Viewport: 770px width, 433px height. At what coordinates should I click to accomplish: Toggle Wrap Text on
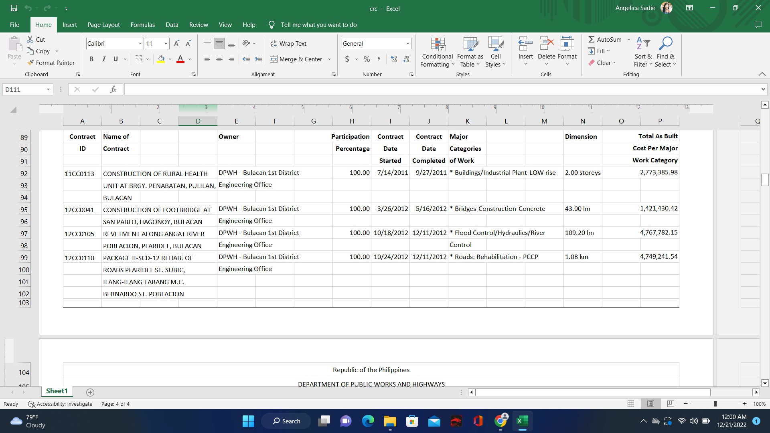point(288,43)
